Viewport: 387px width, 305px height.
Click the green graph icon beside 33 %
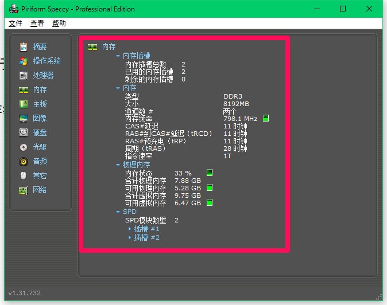[x=210, y=173]
